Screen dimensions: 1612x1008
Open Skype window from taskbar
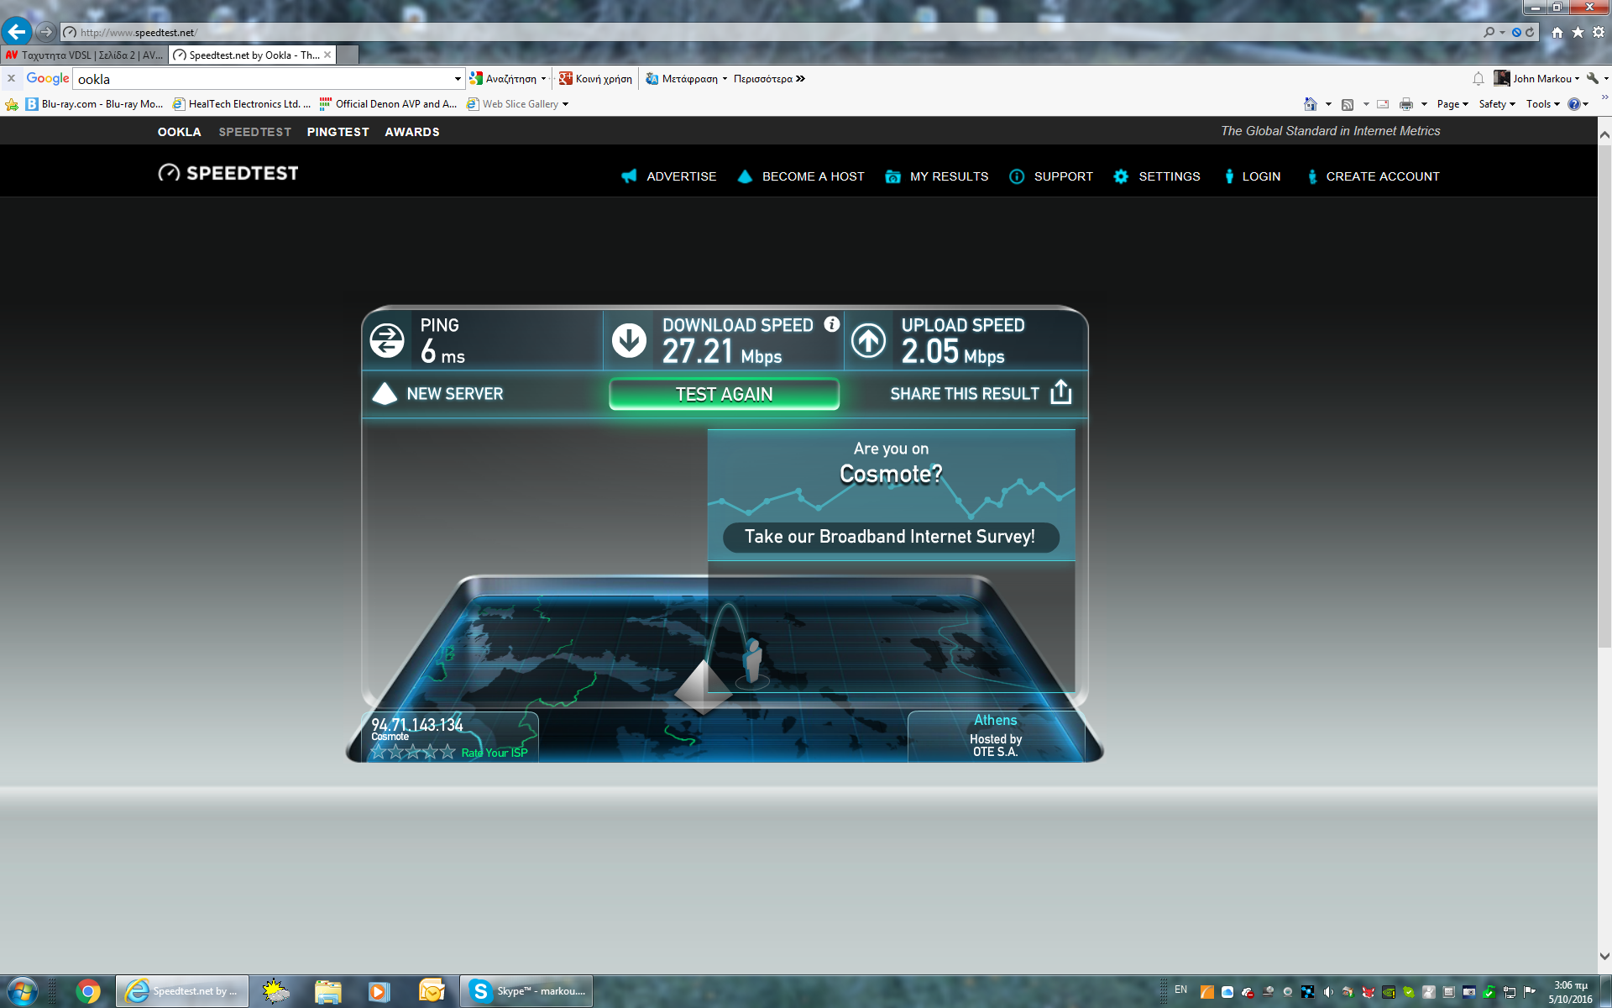pyautogui.click(x=526, y=991)
